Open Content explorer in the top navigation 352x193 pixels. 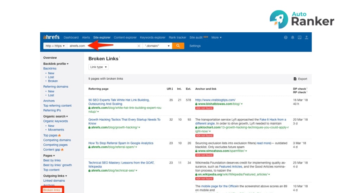[x=125, y=38]
